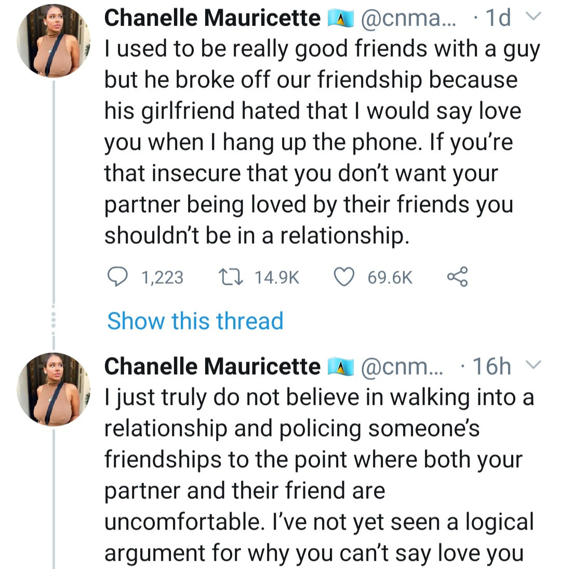Open the 1d timestamp on first tweet
Viewport: 561px width, 569px height.
point(499,18)
